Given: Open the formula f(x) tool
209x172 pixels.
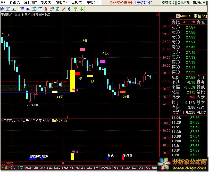Looking at the screenshot, I should tap(2, 9).
